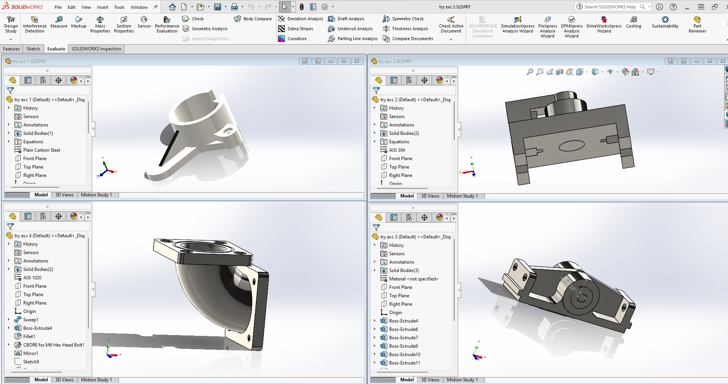This screenshot has height=384, width=728.
Task: Run Interference Detection
Action: [35, 24]
